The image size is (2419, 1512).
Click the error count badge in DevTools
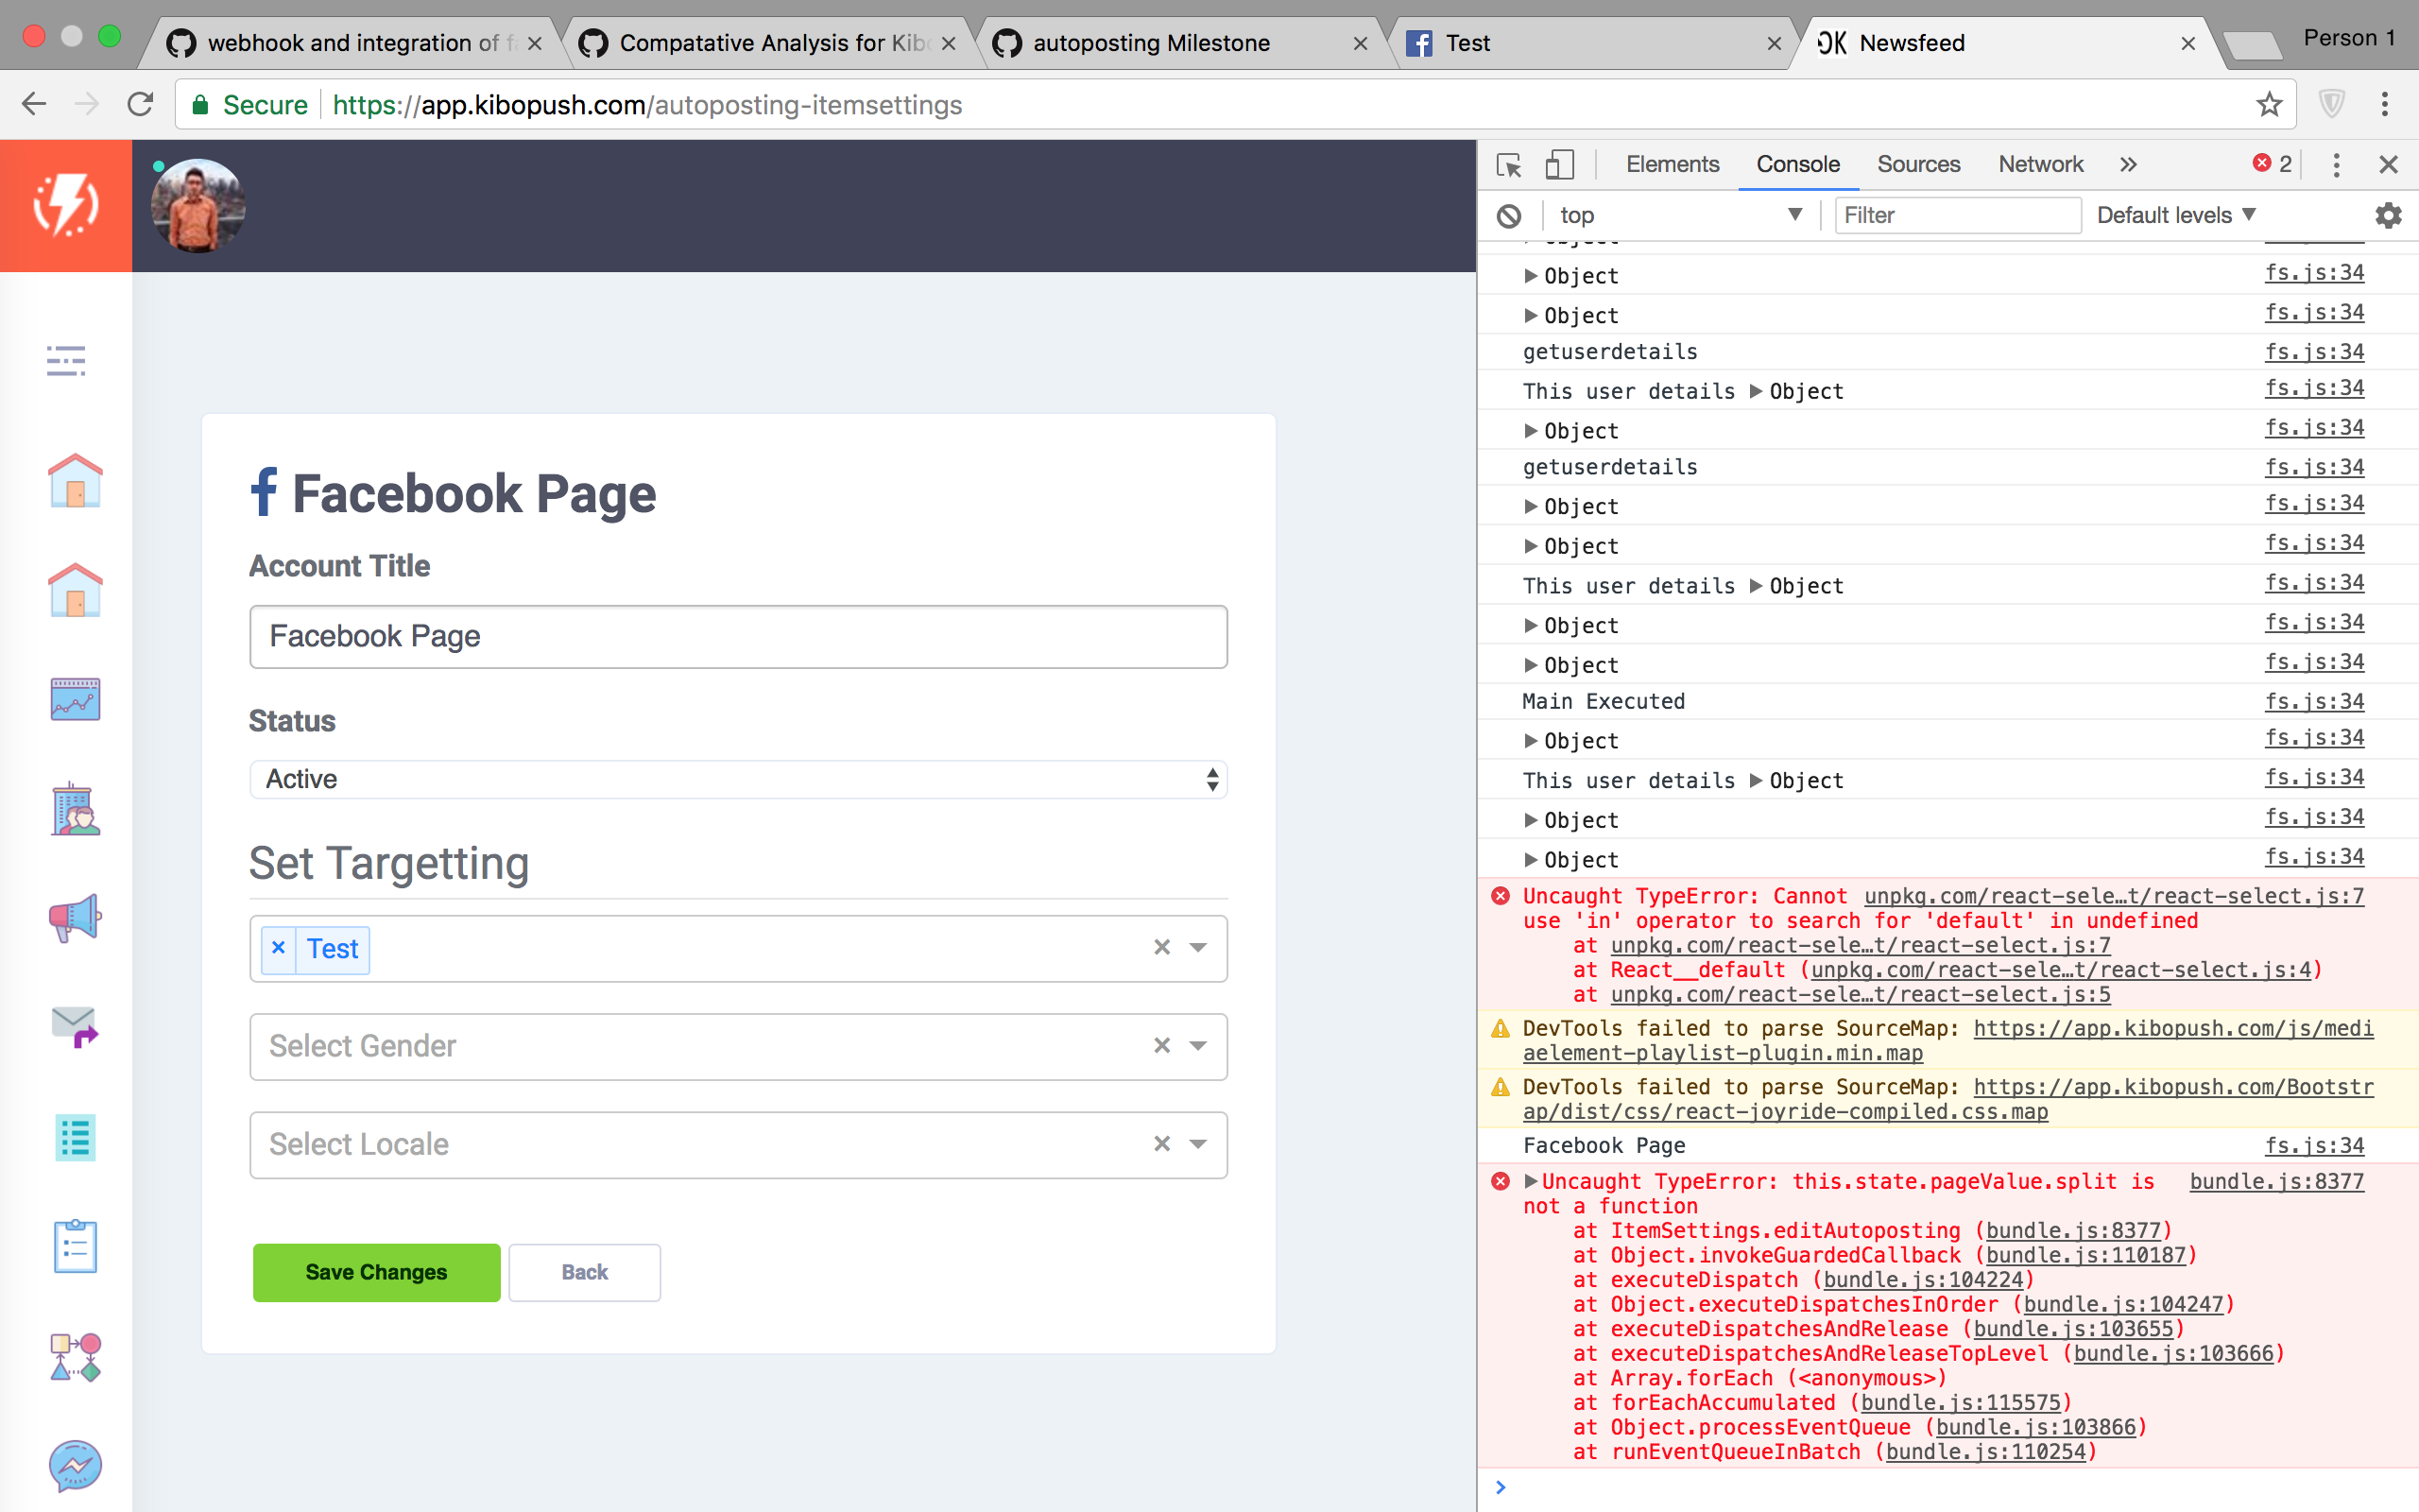click(x=2272, y=164)
